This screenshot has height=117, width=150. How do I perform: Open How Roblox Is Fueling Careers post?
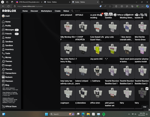coord(10,94)
